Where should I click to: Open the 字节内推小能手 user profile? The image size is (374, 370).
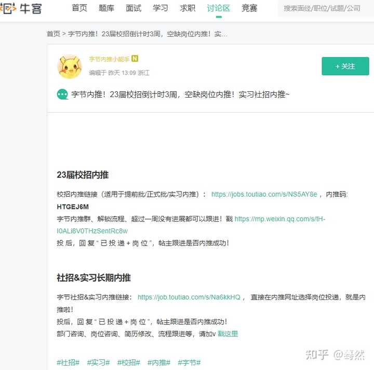[x=109, y=59]
